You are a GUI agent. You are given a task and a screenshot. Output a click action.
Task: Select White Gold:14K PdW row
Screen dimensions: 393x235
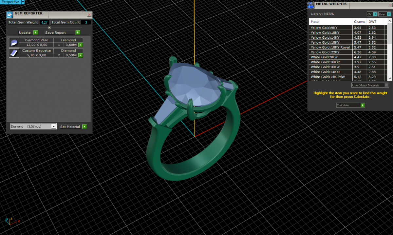(331, 77)
